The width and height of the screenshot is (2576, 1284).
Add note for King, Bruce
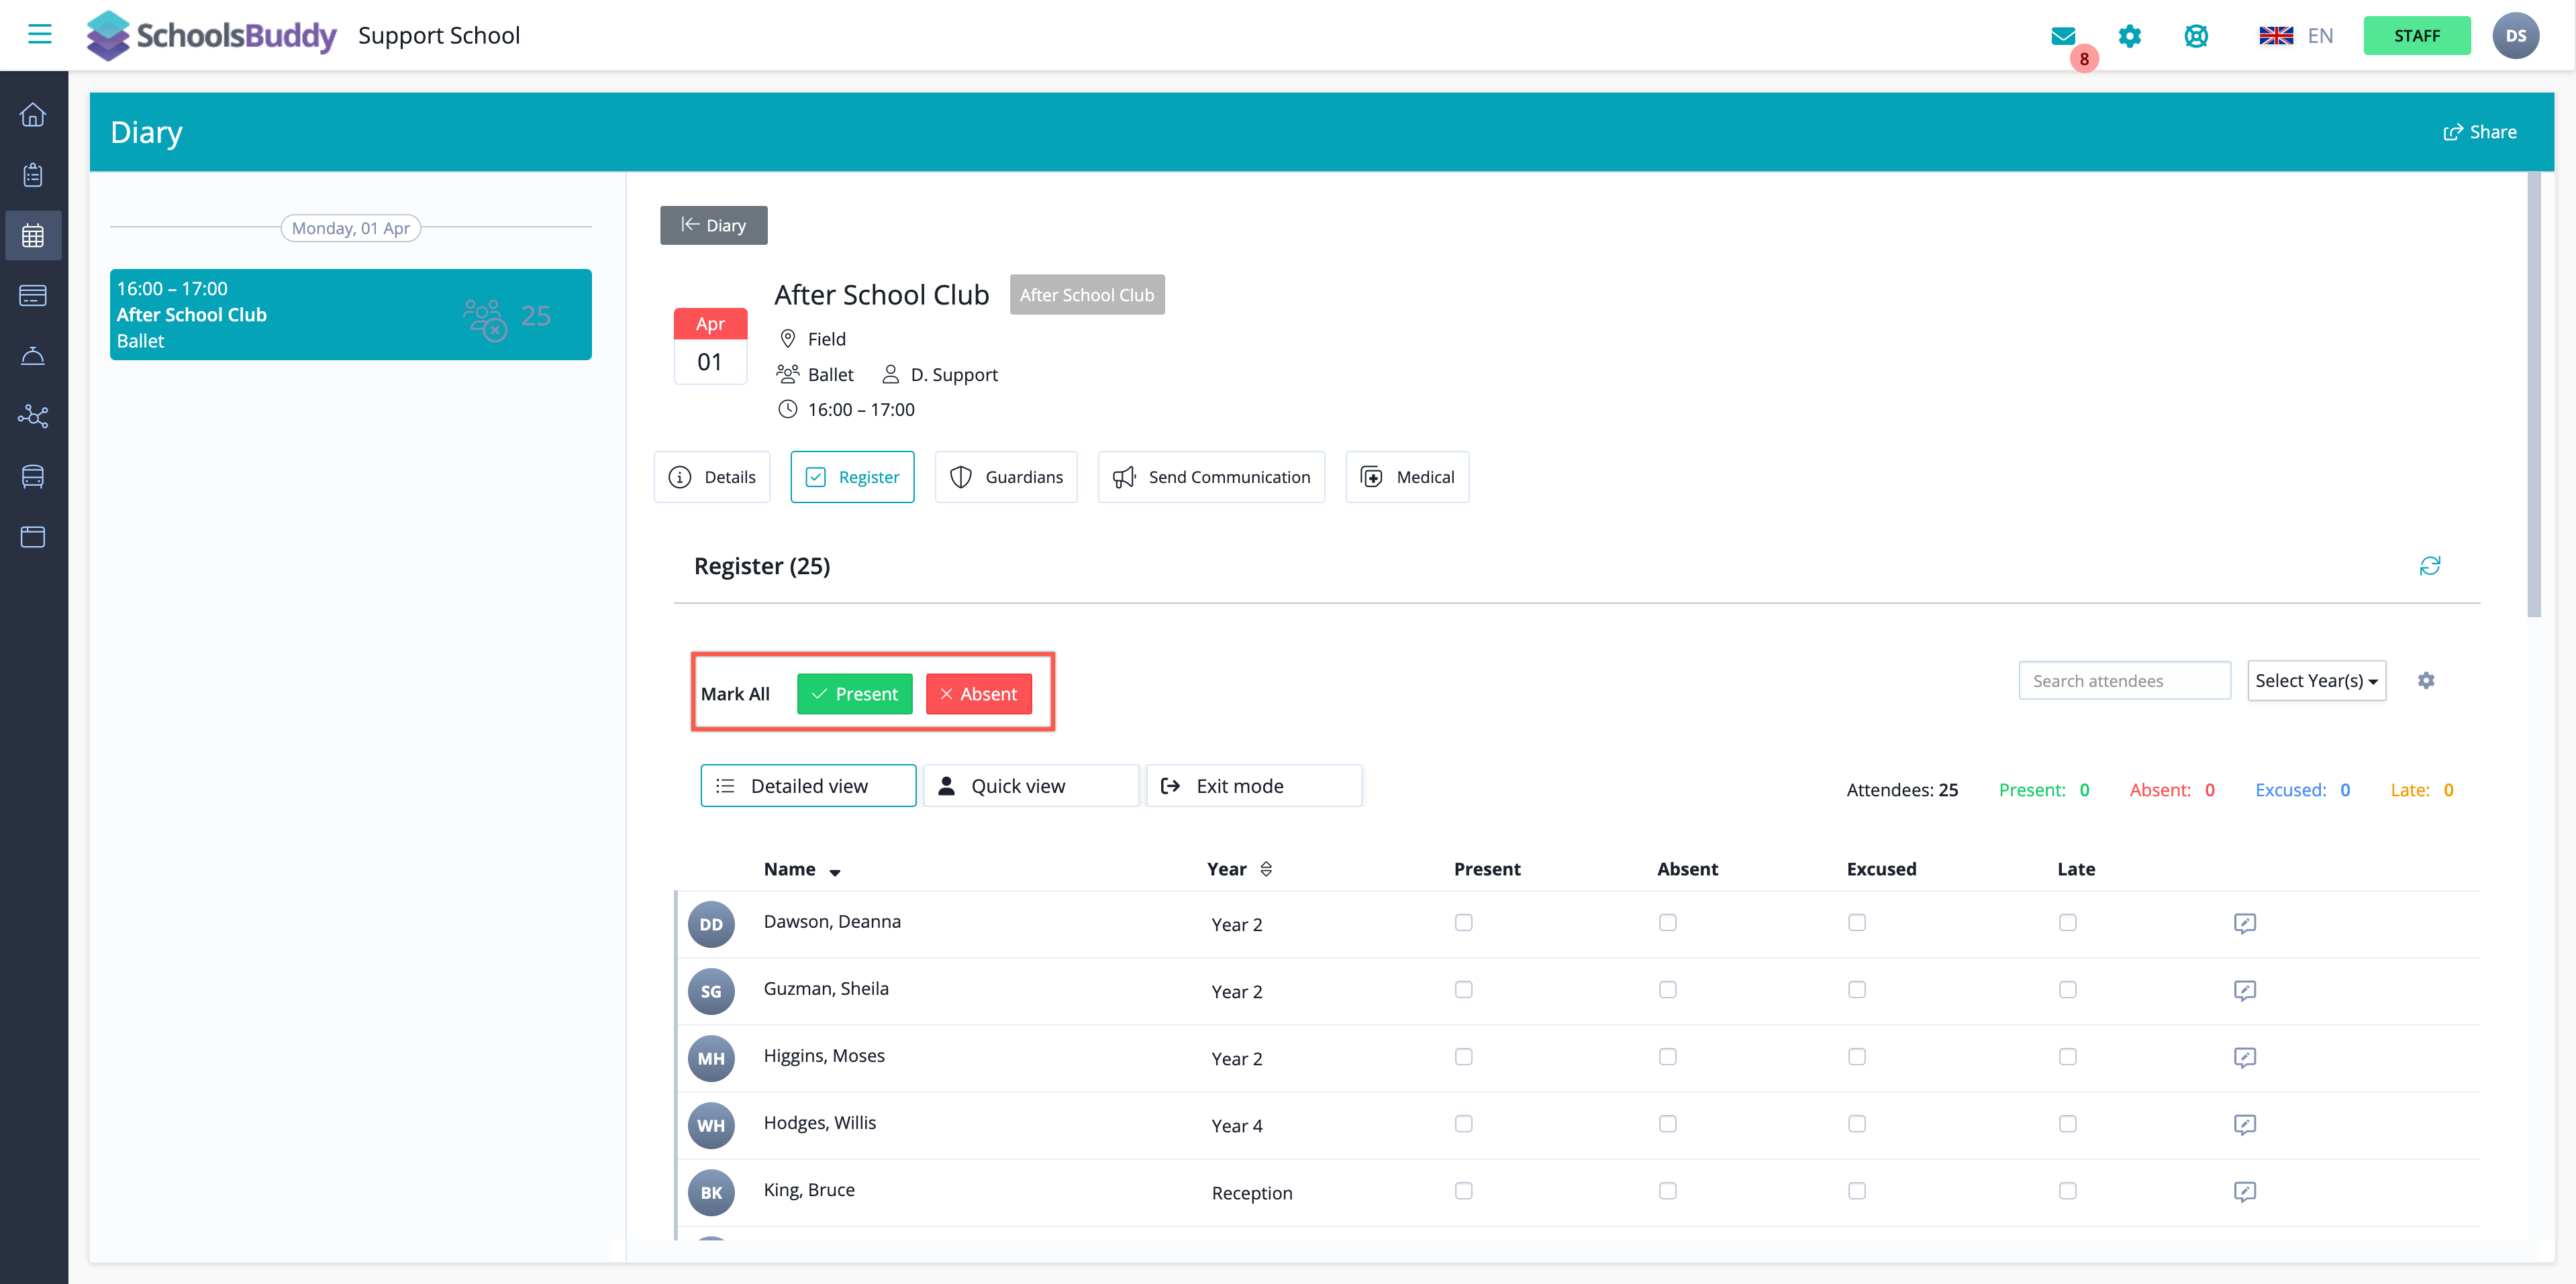click(x=2245, y=1191)
